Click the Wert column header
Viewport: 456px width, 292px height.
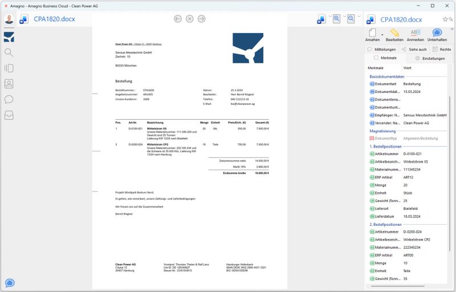pyautogui.click(x=407, y=68)
